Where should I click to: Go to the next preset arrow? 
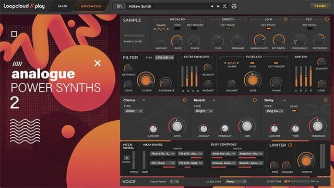218,6
